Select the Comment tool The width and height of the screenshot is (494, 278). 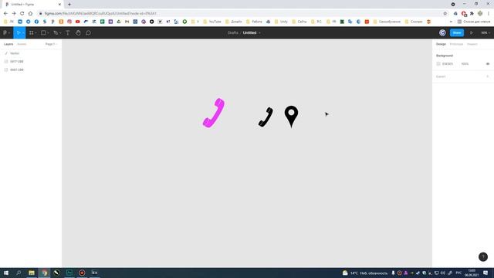point(89,32)
